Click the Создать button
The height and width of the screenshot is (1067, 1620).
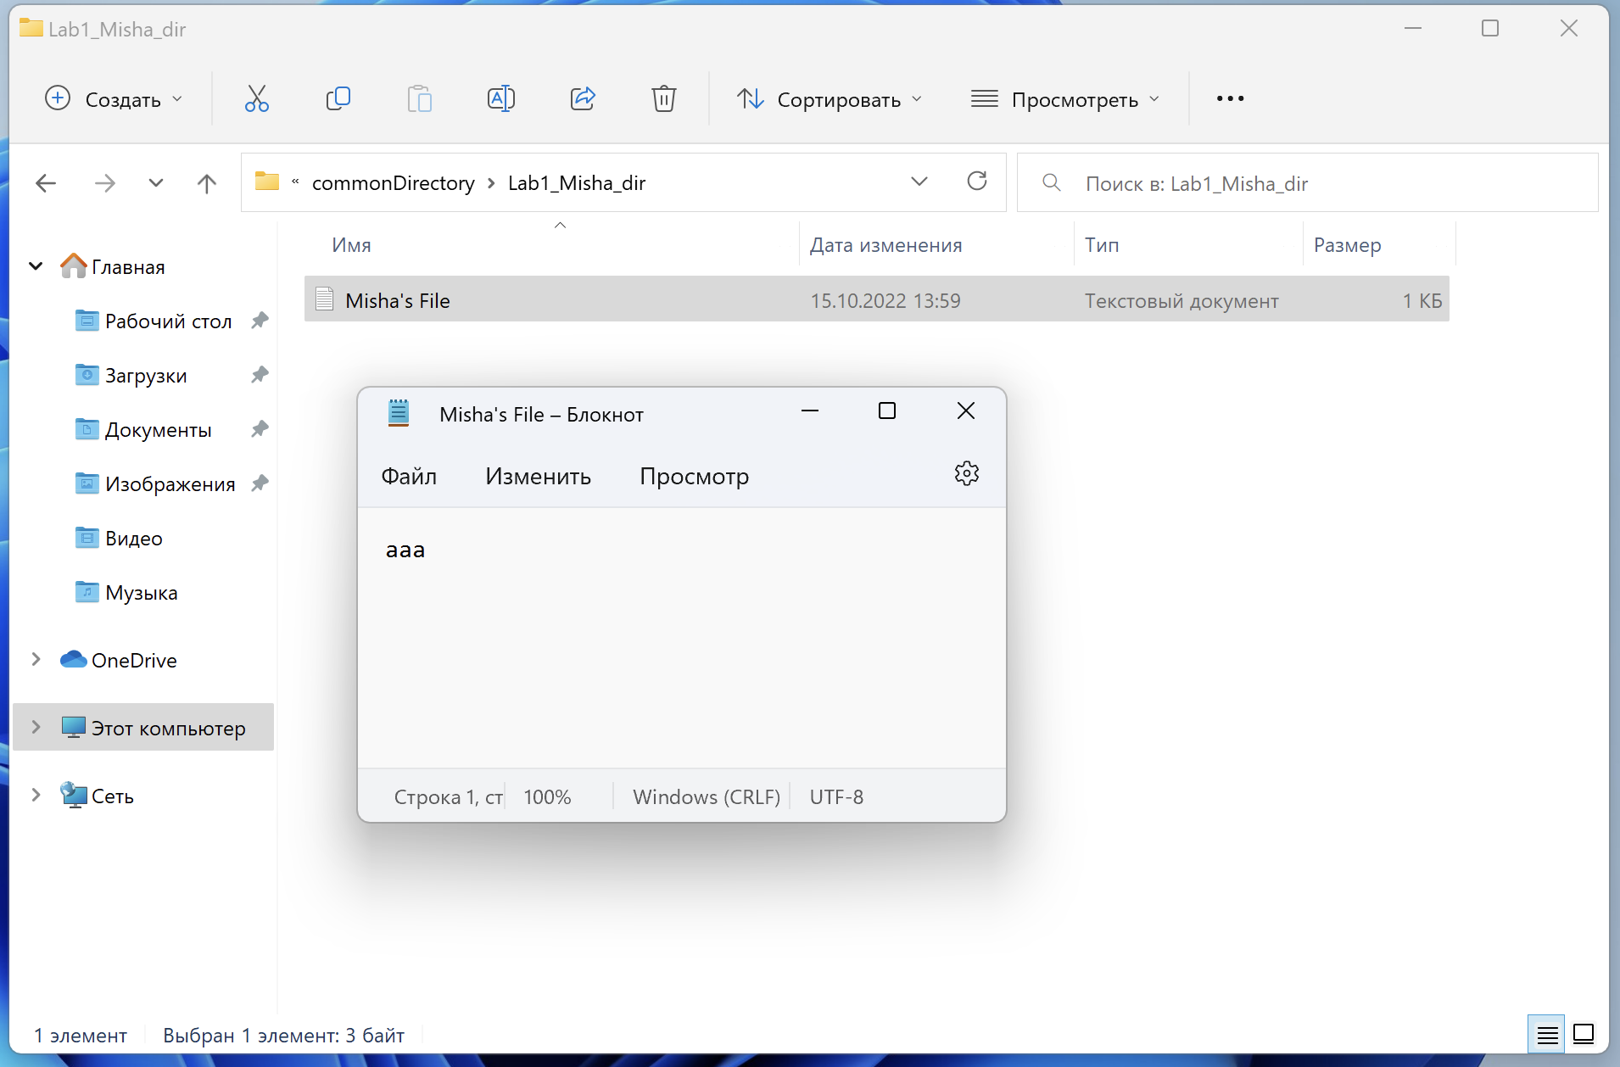(114, 99)
